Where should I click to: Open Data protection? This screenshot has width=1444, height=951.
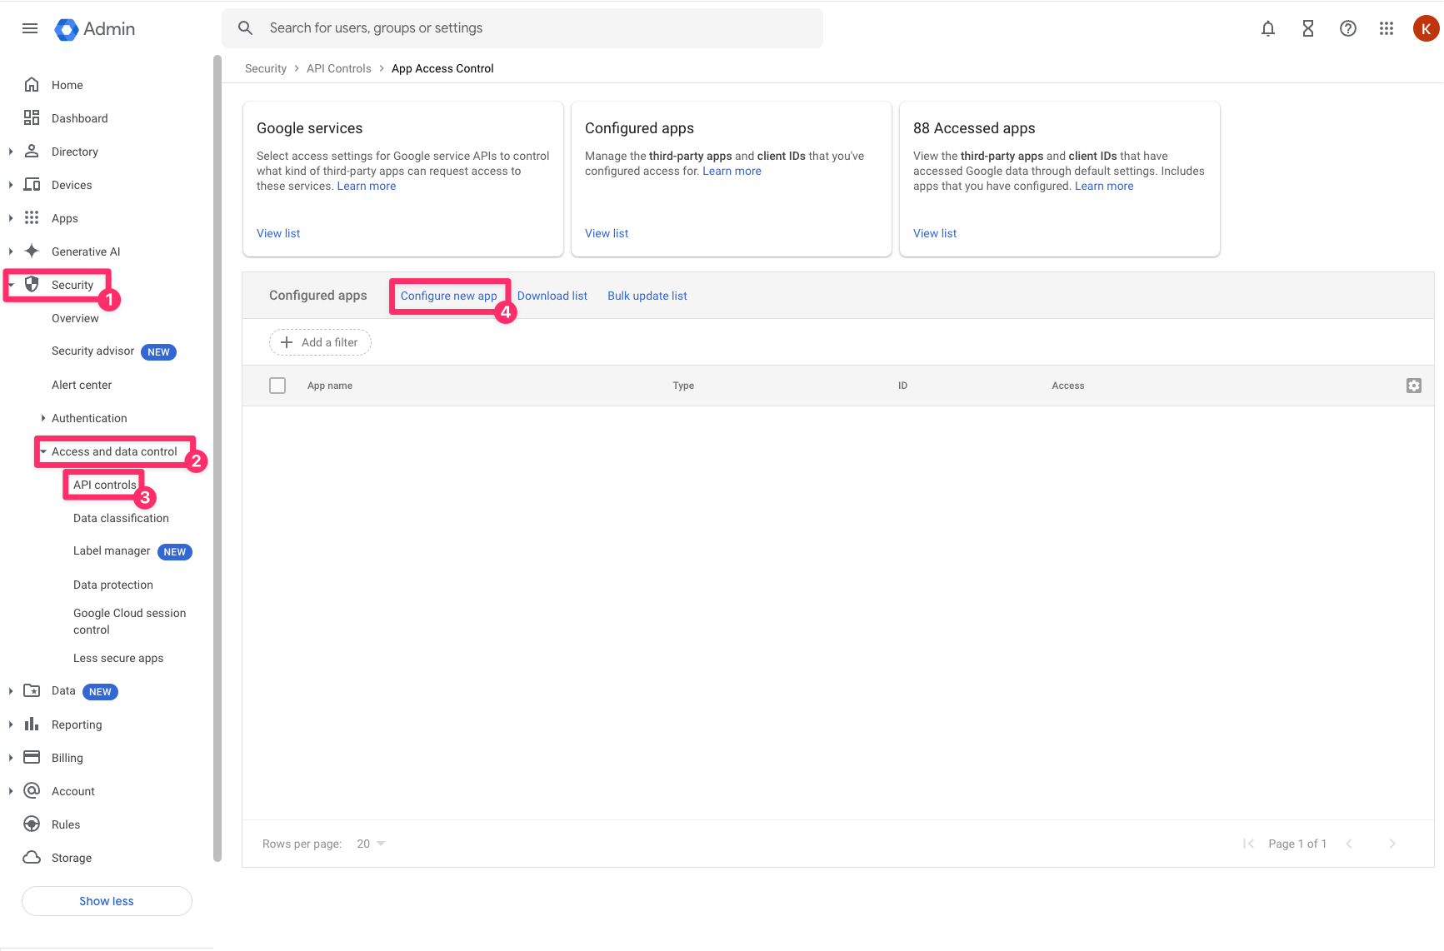click(x=113, y=585)
